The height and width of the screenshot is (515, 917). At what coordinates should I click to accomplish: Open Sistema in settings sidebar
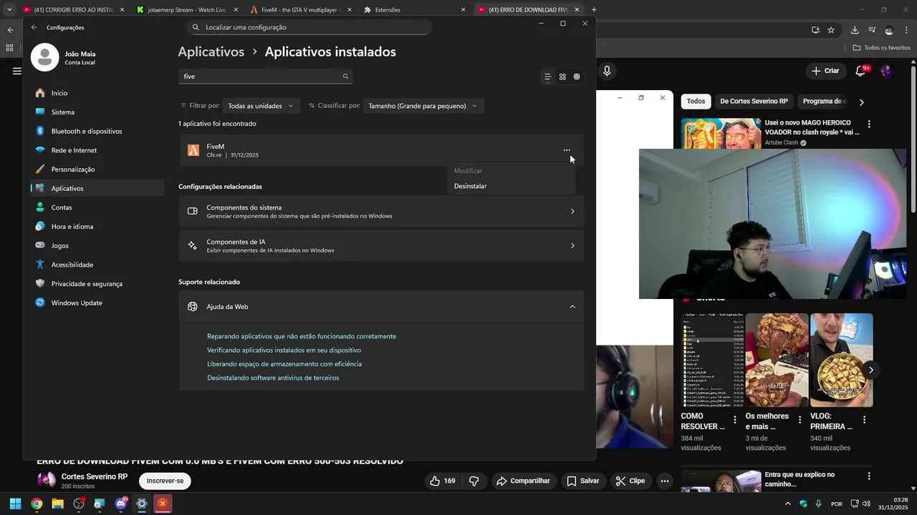pyautogui.click(x=97, y=112)
